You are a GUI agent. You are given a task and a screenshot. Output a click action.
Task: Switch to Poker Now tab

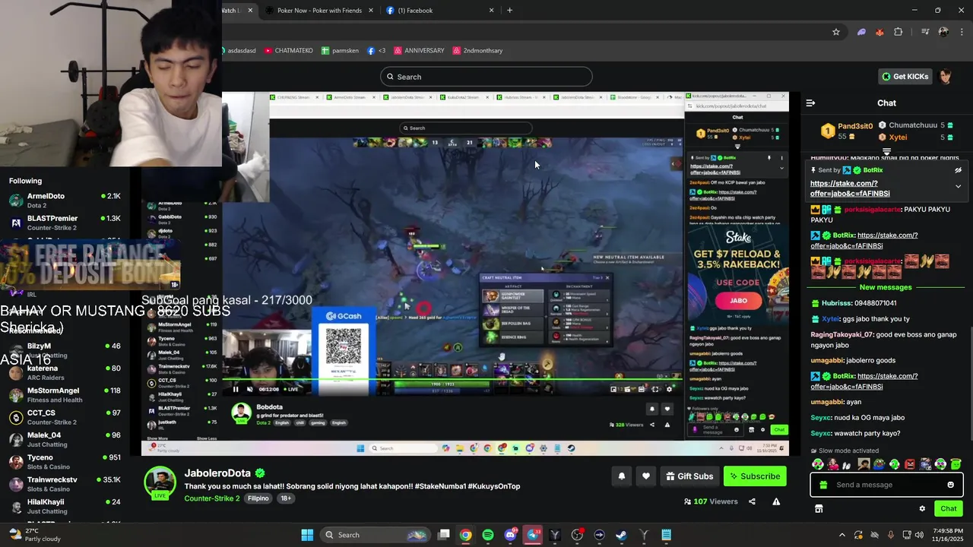(x=319, y=11)
